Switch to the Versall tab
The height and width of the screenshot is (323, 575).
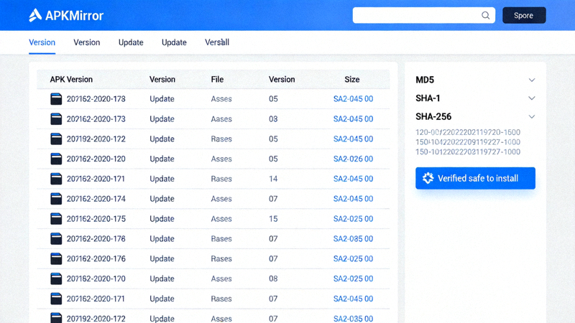coord(217,42)
